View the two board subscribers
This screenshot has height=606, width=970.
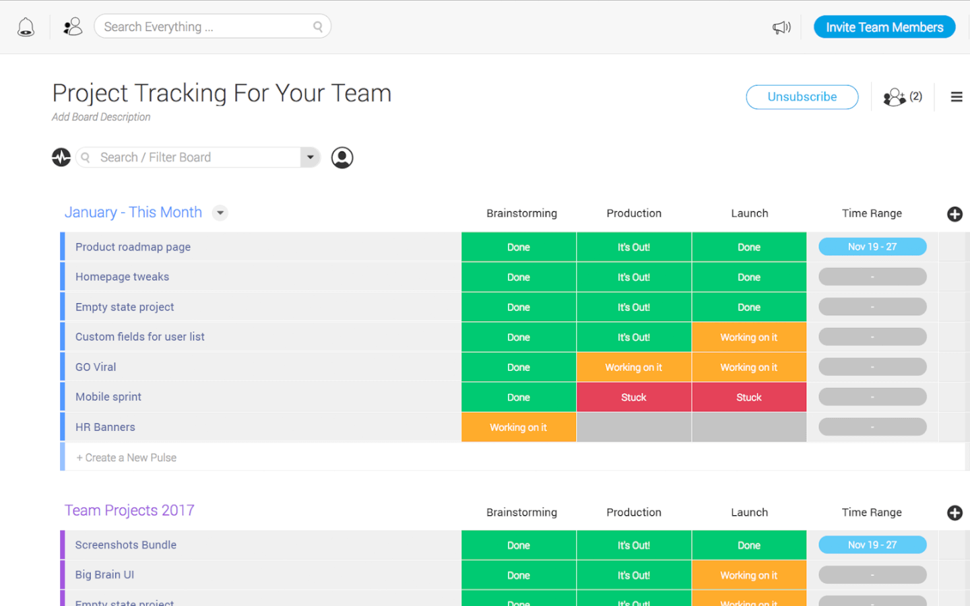click(x=903, y=97)
